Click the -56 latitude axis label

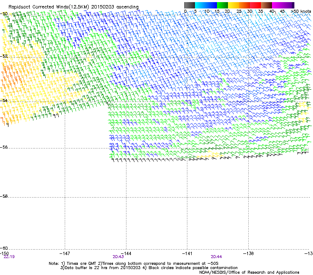[x=4, y=147]
